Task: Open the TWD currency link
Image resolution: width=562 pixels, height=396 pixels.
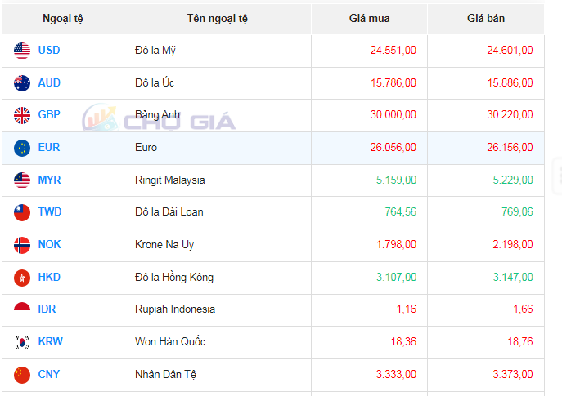Action: click(50, 211)
